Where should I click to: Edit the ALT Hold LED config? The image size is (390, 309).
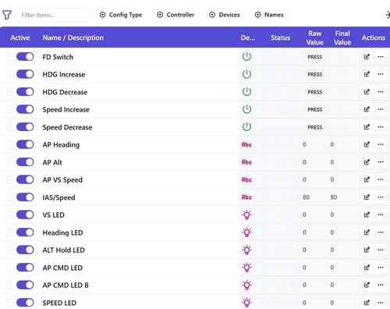367,250
